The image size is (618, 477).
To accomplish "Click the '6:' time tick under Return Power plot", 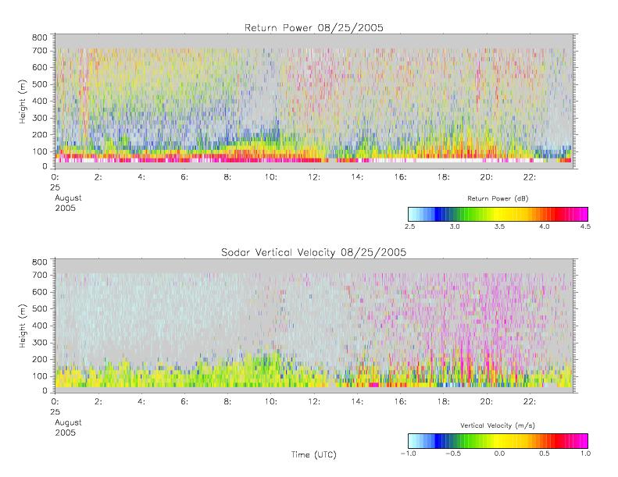I will click(x=184, y=177).
